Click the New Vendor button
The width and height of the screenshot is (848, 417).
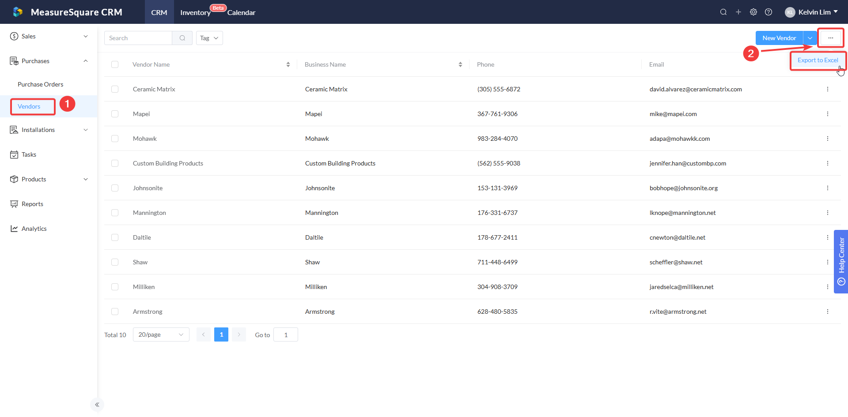[x=780, y=38]
